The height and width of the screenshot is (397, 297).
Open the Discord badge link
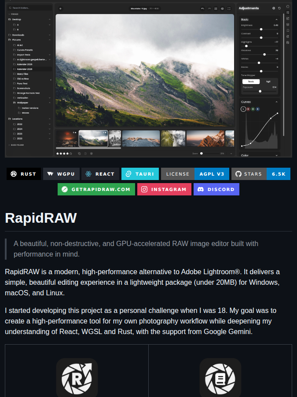216,189
